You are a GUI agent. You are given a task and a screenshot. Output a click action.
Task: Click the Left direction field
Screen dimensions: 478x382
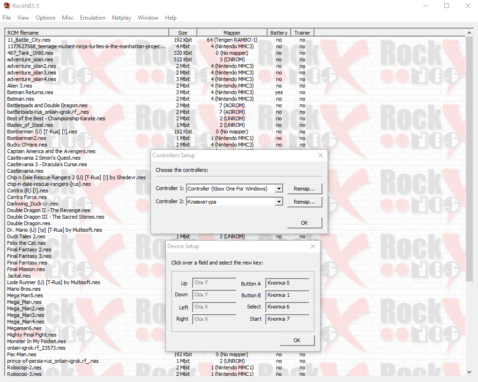214,307
